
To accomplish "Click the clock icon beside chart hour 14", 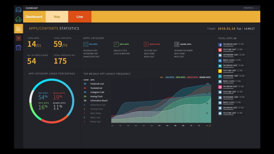I will (210, 126).
